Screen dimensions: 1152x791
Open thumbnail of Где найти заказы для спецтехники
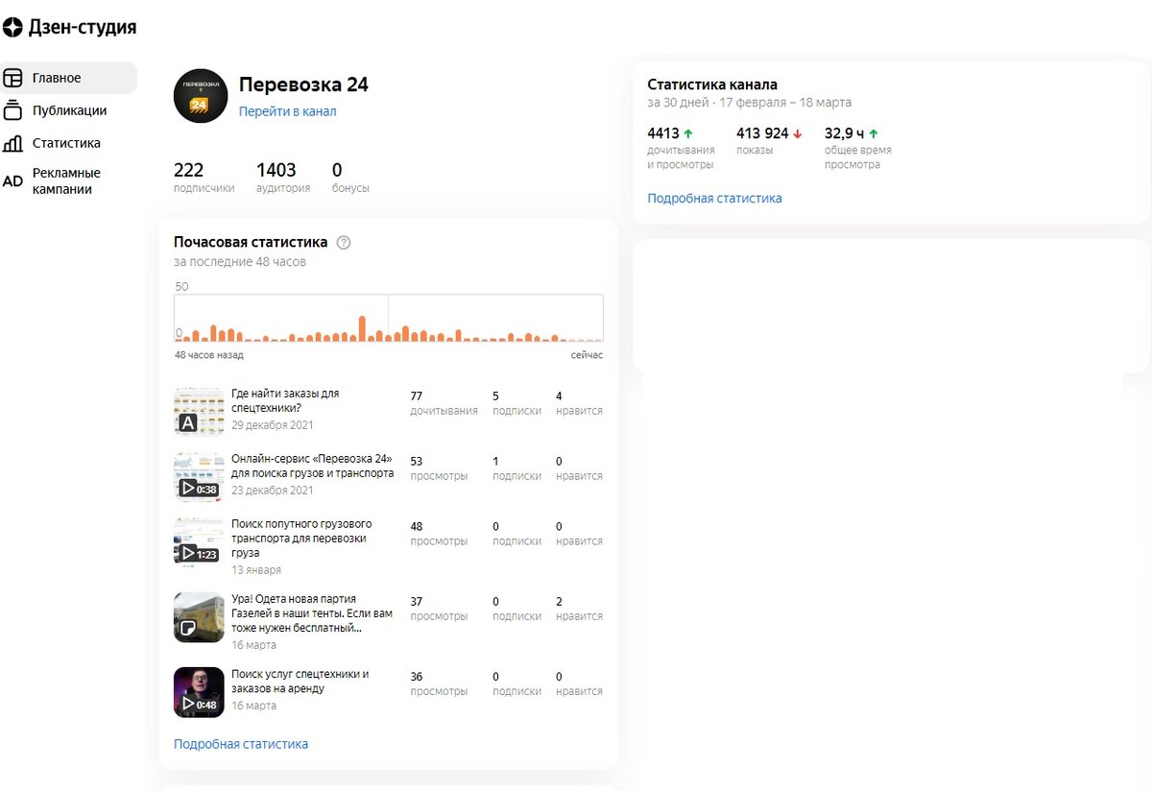click(x=199, y=410)
